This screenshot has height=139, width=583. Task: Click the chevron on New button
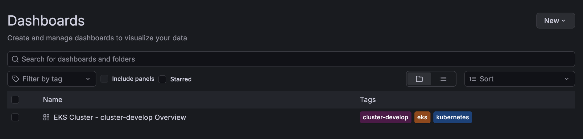click(563, 21)
